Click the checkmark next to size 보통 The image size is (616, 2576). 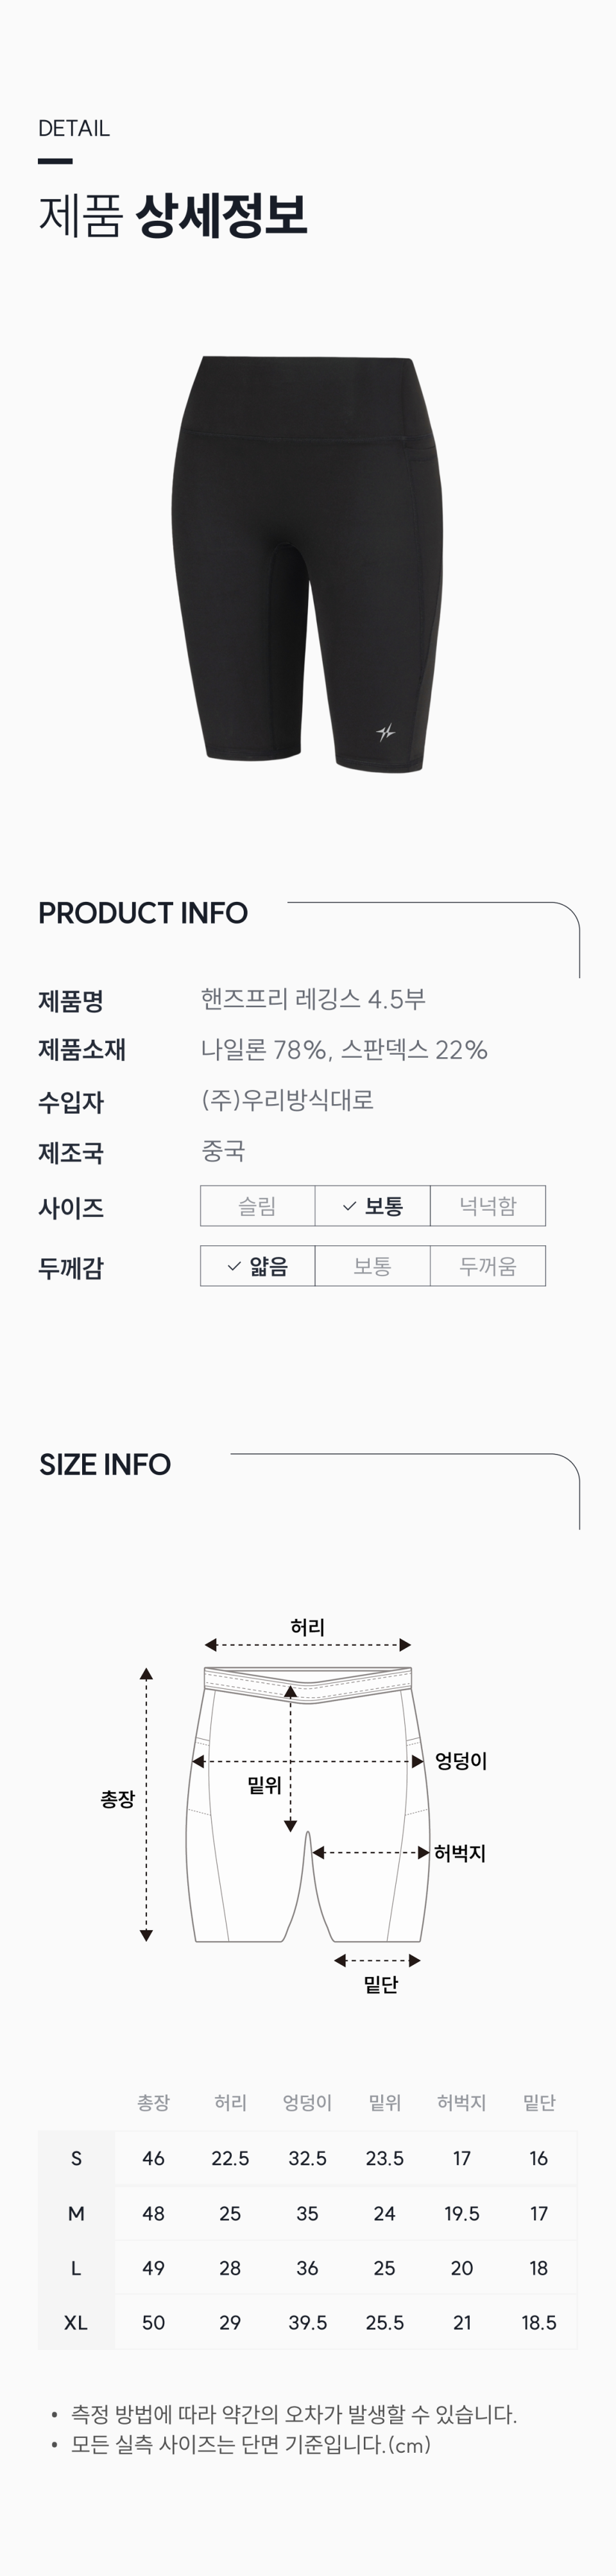pos(349,1207)
